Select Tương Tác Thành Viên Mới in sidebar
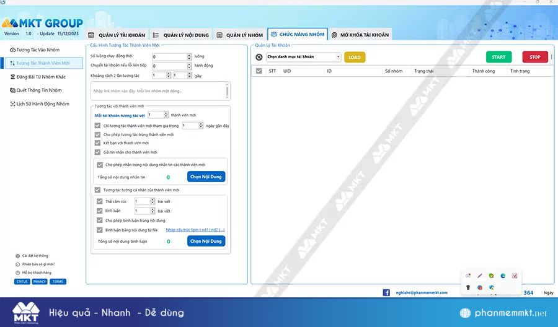 point(44,63)
